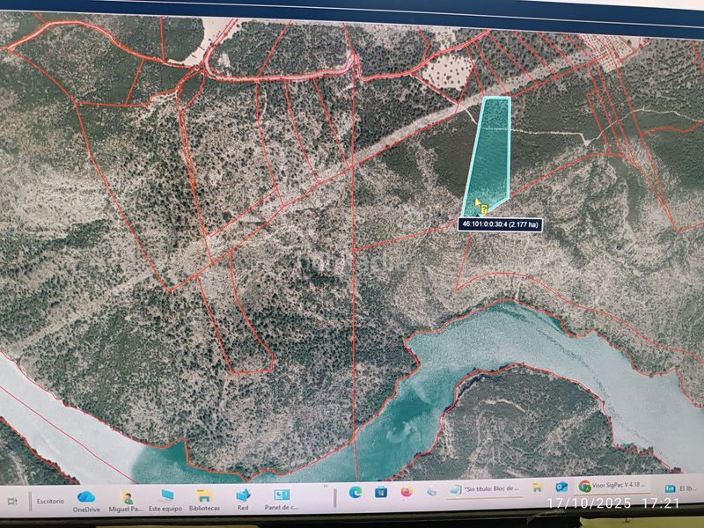The width and height of the screenshot is (704, 528).
Task: Open Este equipo shortcut
Action: [166, 498]
